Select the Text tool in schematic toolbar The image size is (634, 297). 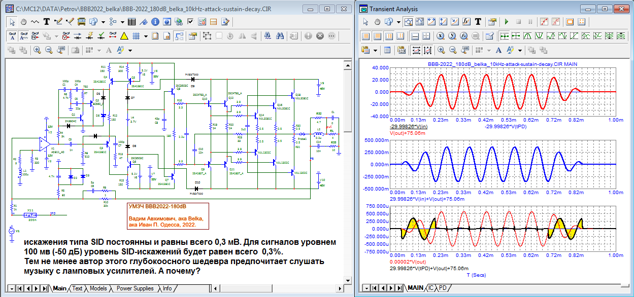(47, 22)
